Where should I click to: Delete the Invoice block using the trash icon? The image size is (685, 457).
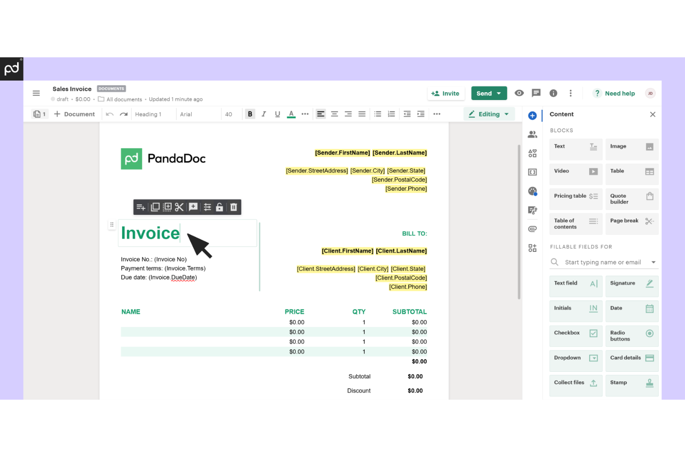[x=234, y=207]
